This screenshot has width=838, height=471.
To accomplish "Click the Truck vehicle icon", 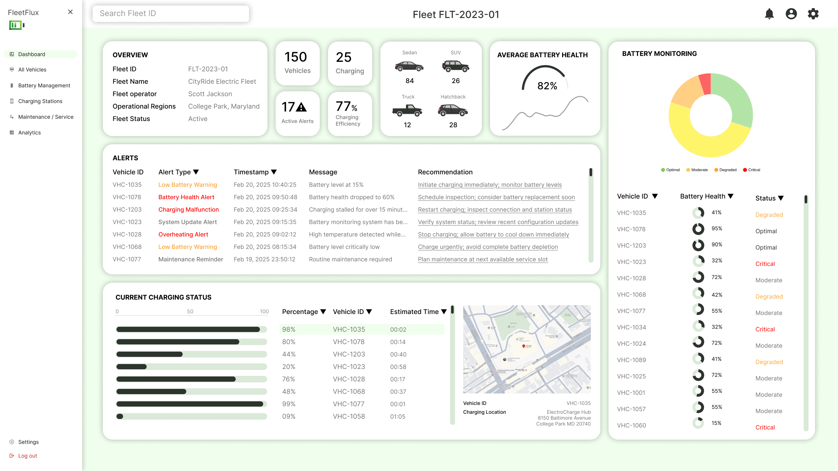I will [407, 111].
